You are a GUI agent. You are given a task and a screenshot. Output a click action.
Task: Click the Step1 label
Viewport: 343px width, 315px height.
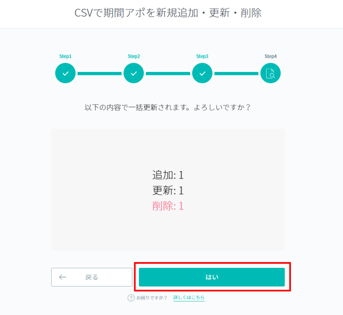[65, 57]
